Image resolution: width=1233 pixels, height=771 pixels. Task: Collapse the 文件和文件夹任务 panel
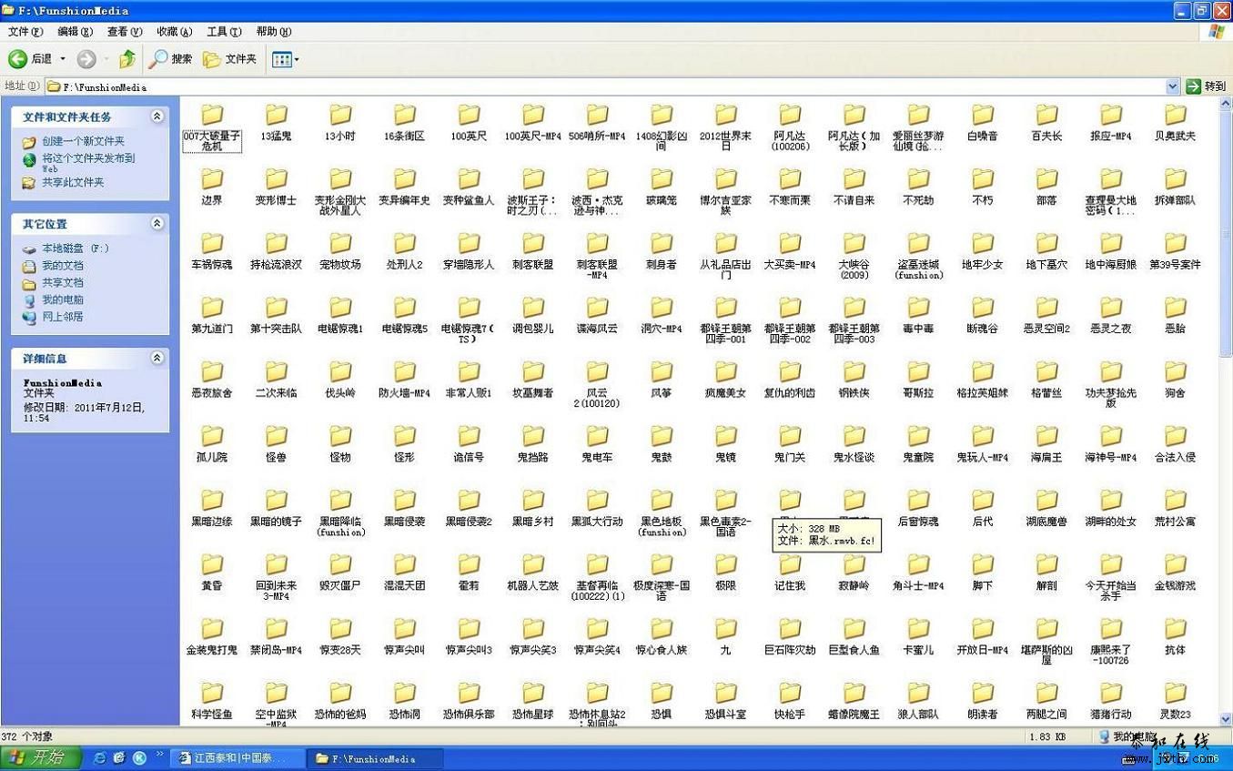(157, 117)
